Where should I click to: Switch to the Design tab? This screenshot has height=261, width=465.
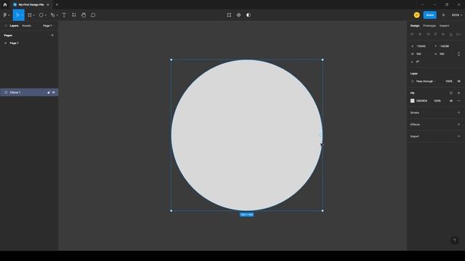point(415,26)
